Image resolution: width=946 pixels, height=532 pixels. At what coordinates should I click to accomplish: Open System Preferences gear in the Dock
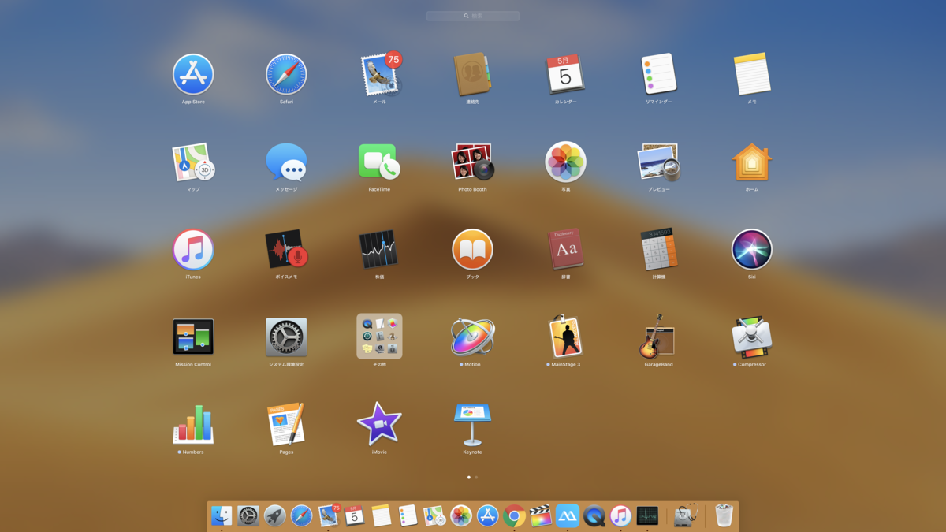(248, 515)
